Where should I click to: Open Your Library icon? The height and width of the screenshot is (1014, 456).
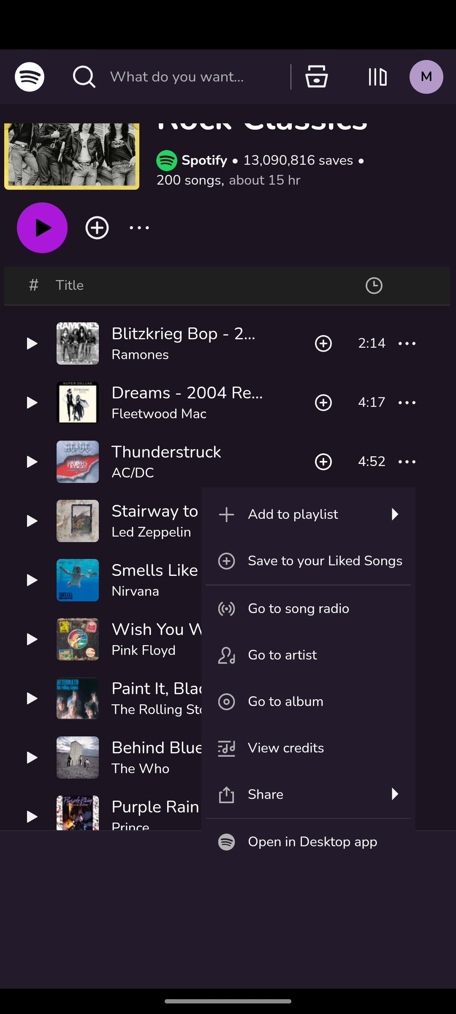[377, 77]
